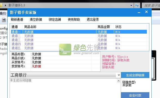Click the user account 52pojie text
Image resolution: width=160 pixels, height=98 pixels.
[123, 57]
